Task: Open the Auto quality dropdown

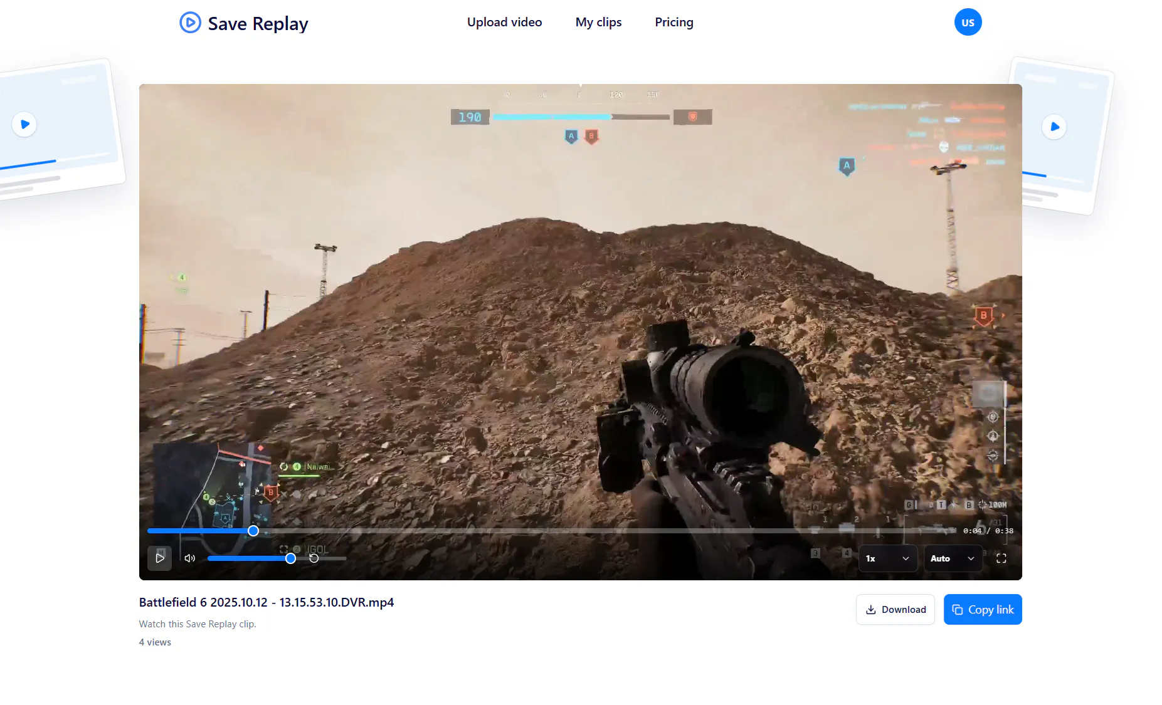Action: point(953,558)
